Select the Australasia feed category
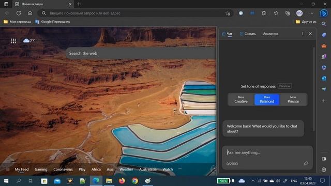 [148, 169]
